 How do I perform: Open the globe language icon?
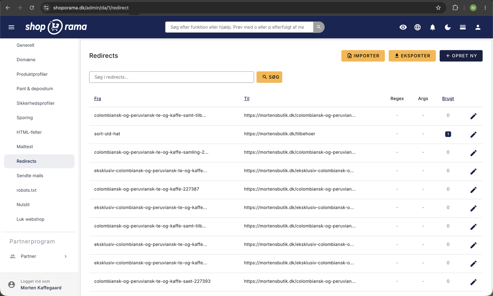point(418,27)
